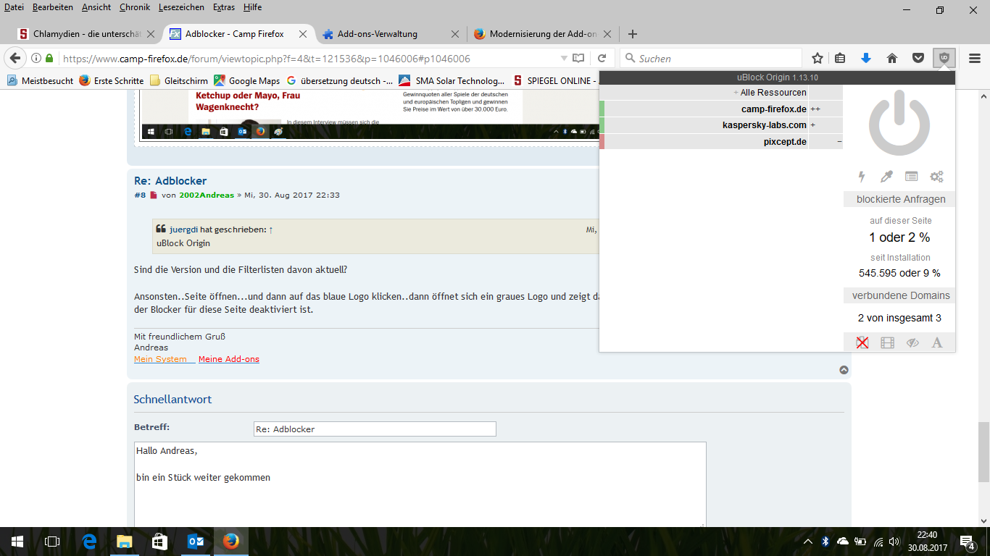Enter reader view from address bar
The width and height of the screenshot is (990, 556).
coord(578,59)
